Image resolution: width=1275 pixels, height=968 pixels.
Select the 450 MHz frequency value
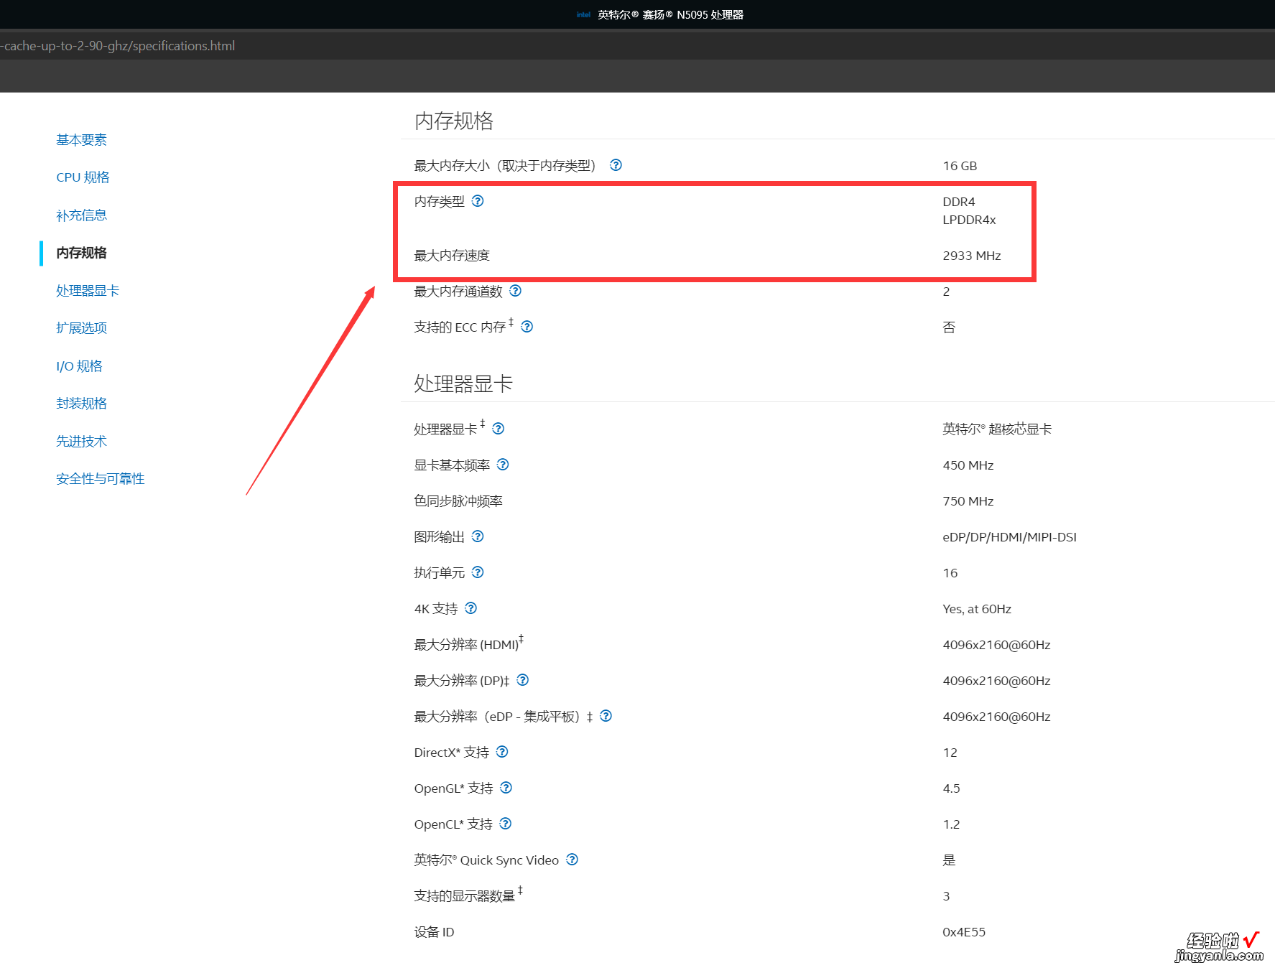tap(968, 465)
